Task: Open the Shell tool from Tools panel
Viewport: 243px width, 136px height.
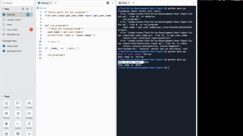Action: [6, 124]
